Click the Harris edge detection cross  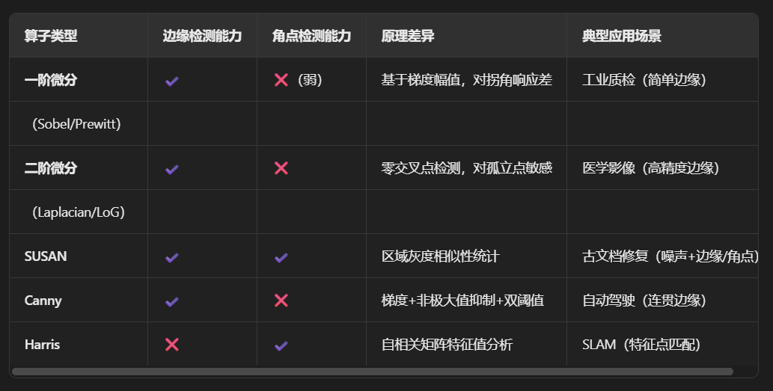(x=172, y=345)
